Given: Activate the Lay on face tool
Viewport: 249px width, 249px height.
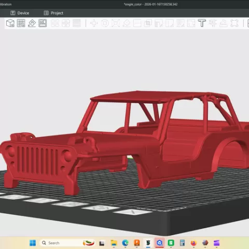Looking at the screenshot, I should [127, 23].
